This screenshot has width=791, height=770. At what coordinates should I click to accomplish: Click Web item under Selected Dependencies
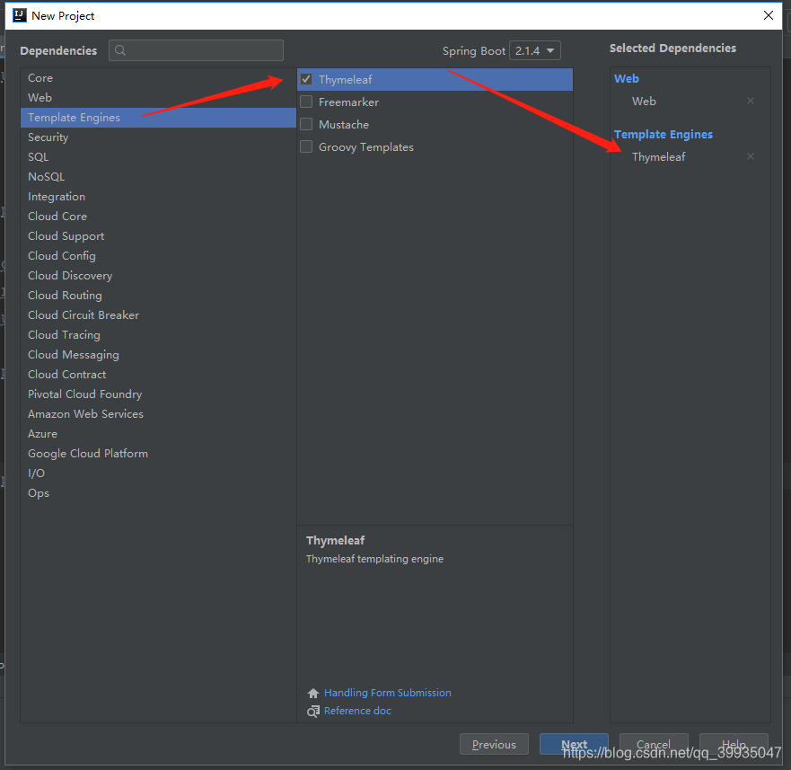644,101
